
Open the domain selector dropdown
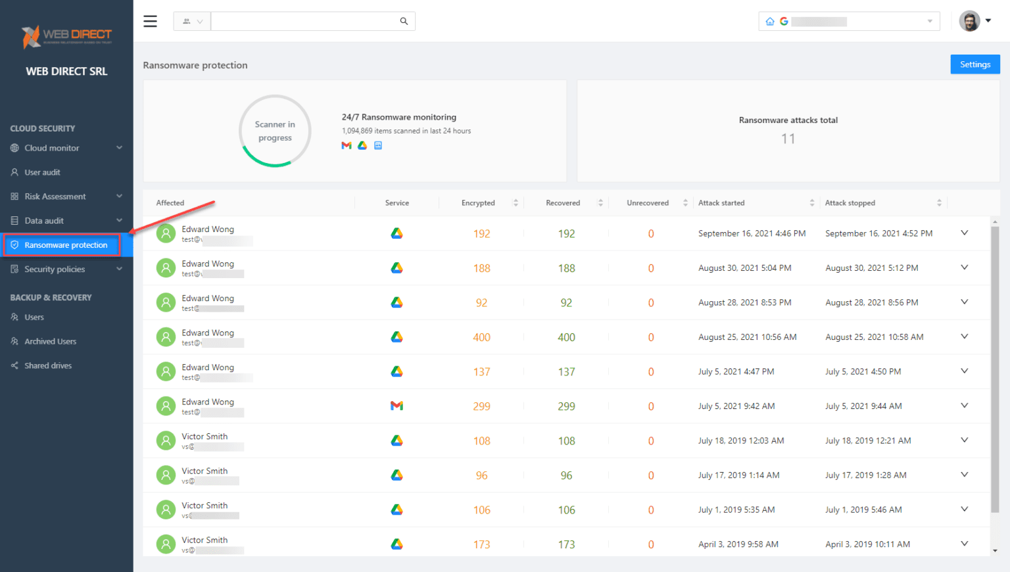(x=930, y=21)
